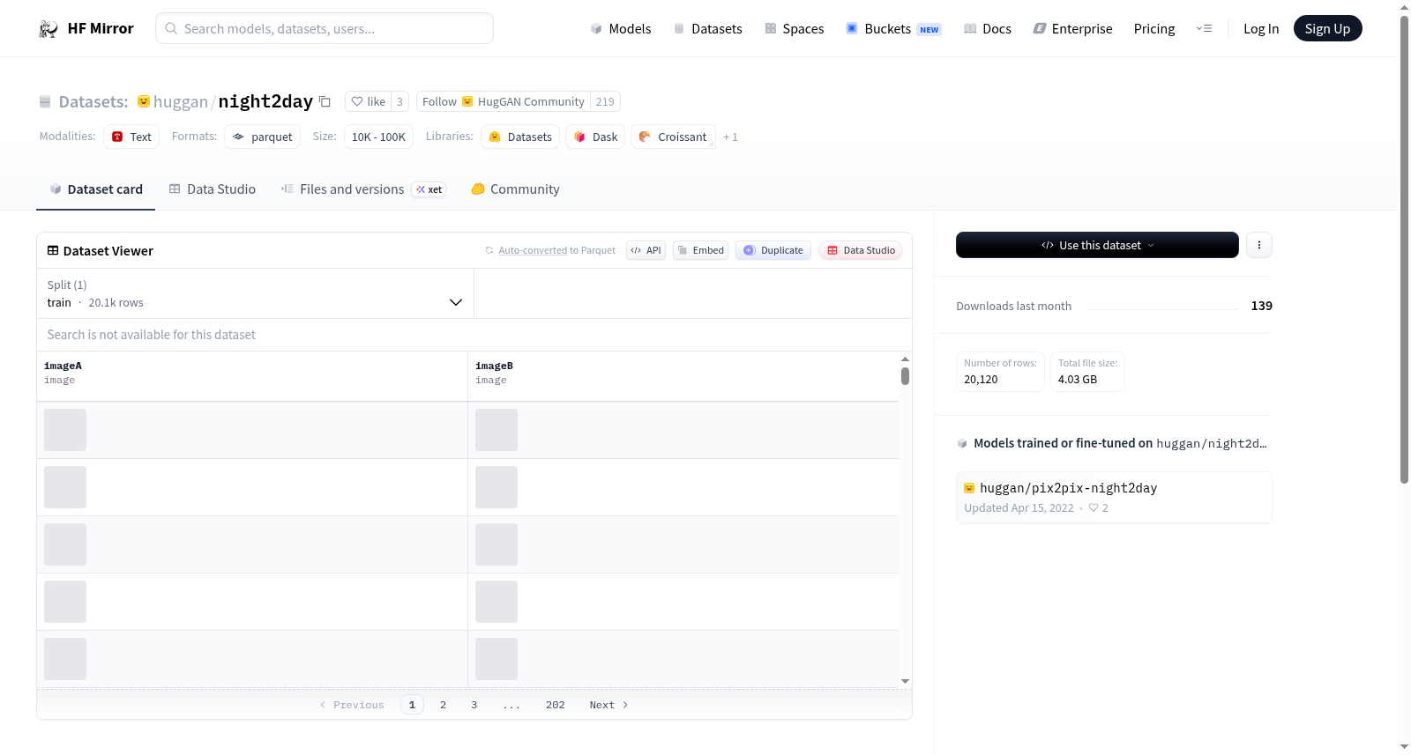
Task: Visit the Enterprise page
Action: [1072, 28]
